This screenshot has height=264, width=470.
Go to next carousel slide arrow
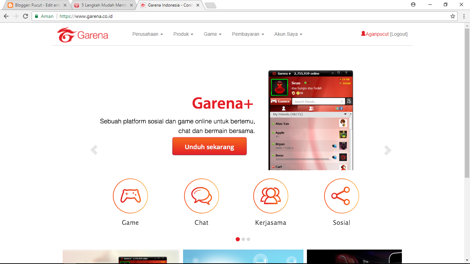click(x=388, y=150)
